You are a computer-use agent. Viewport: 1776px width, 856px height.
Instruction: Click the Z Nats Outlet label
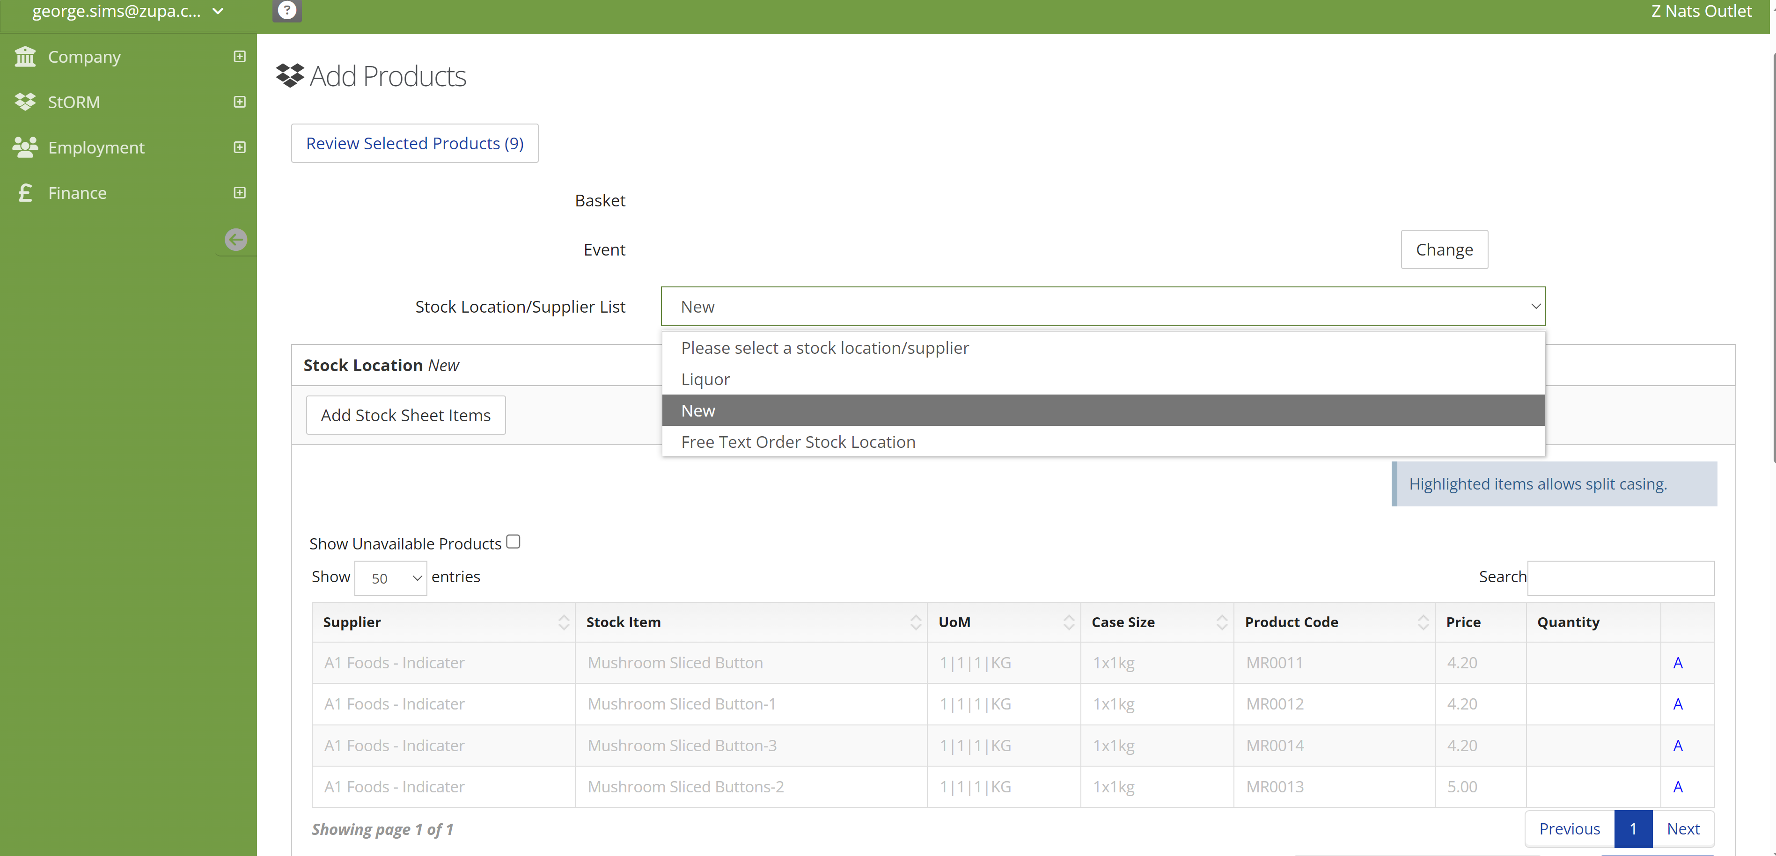tap(1701, 11)
